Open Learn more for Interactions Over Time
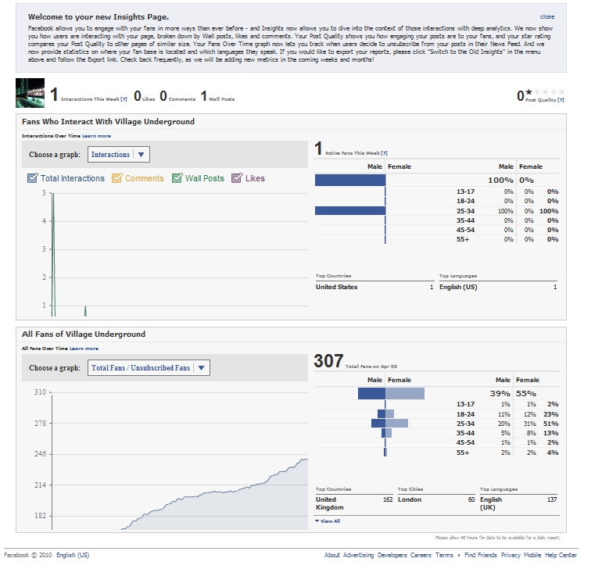This screenshot has width=609, height=576. click(x=96, y=136)
